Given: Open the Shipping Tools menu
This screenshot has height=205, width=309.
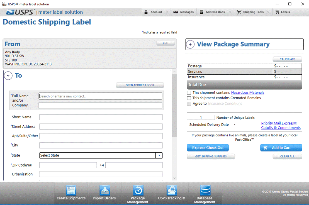Looking at the screenshot, I should (x=253, y=12).
